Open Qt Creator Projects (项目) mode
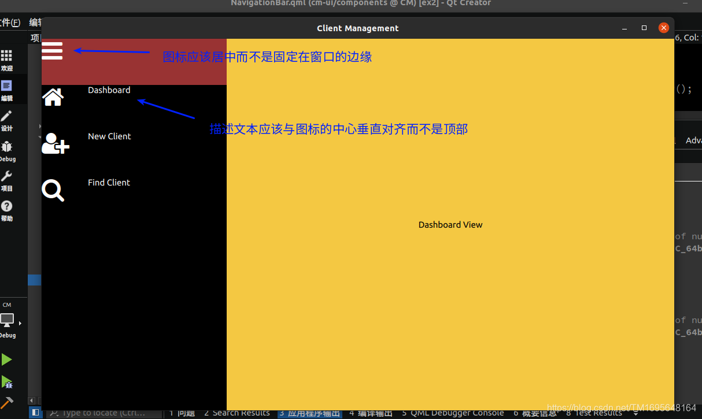Image resolution: width=702 pixels, height=419 pixels. click(x=7, y=181)
